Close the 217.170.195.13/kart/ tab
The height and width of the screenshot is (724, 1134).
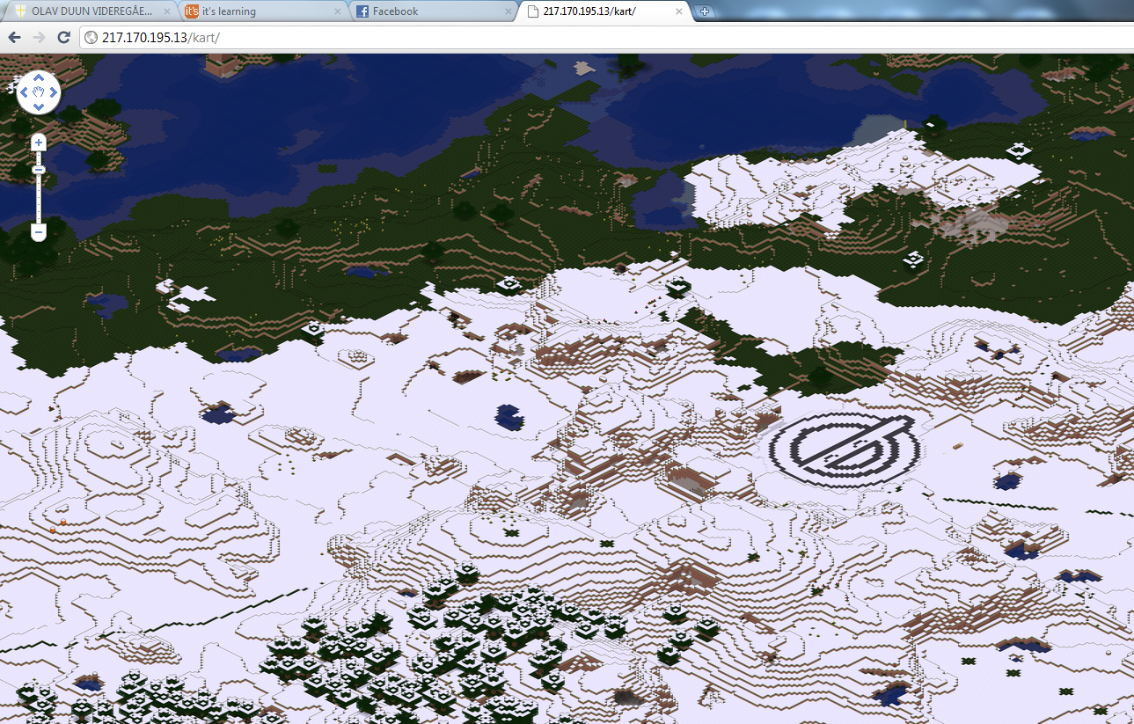(x=678, y=11)
